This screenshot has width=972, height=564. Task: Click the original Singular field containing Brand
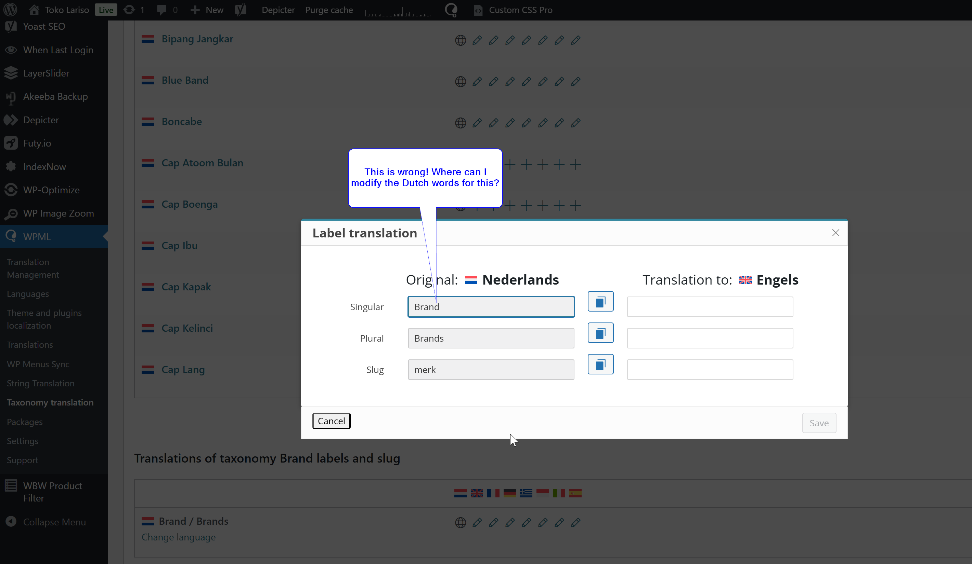tap(491, 307)
